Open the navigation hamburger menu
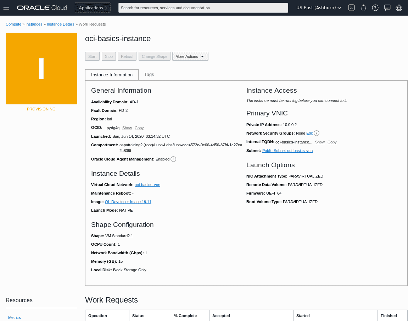 tap(6, 7)
